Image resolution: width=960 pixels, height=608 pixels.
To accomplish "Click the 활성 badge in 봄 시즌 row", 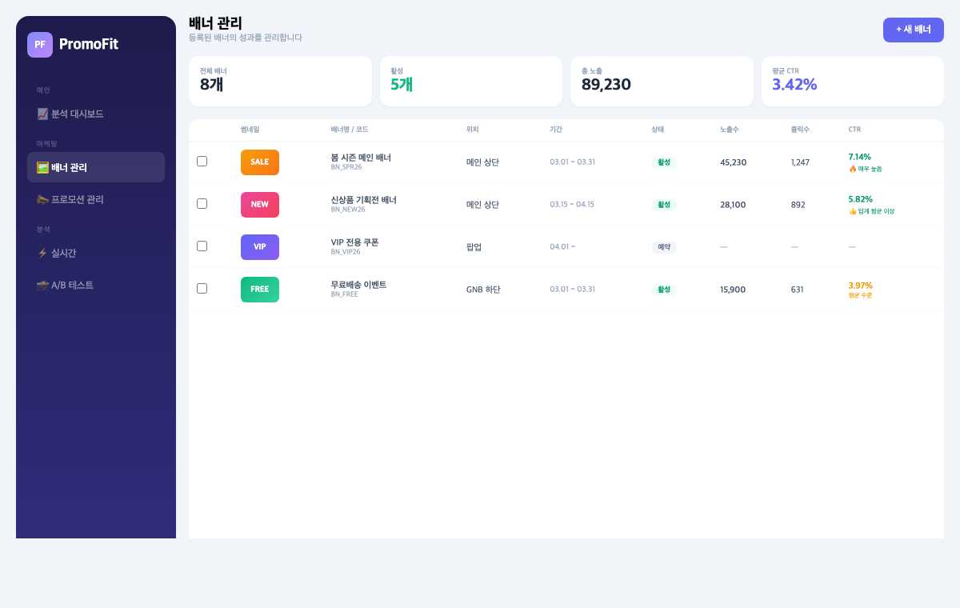I will [x=664, y=162].
